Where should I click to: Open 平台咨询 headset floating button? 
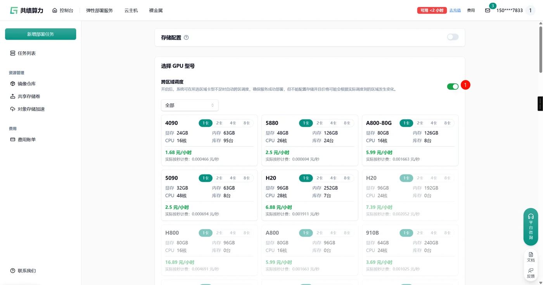[x=531, y=227]
